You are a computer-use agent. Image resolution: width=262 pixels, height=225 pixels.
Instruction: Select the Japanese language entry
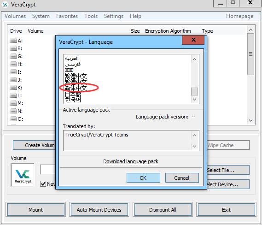pos(73,94)
